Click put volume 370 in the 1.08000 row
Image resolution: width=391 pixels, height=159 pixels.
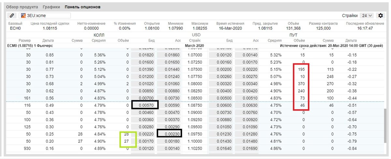click(x=301, y=83)
